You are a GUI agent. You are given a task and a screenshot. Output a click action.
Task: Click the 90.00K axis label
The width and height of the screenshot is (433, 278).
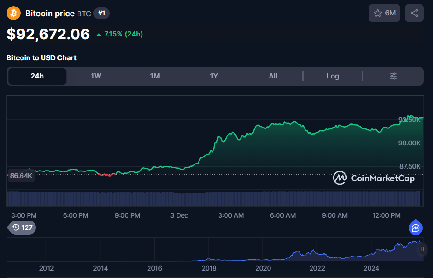pyautogui.click(x=409, y=143)
